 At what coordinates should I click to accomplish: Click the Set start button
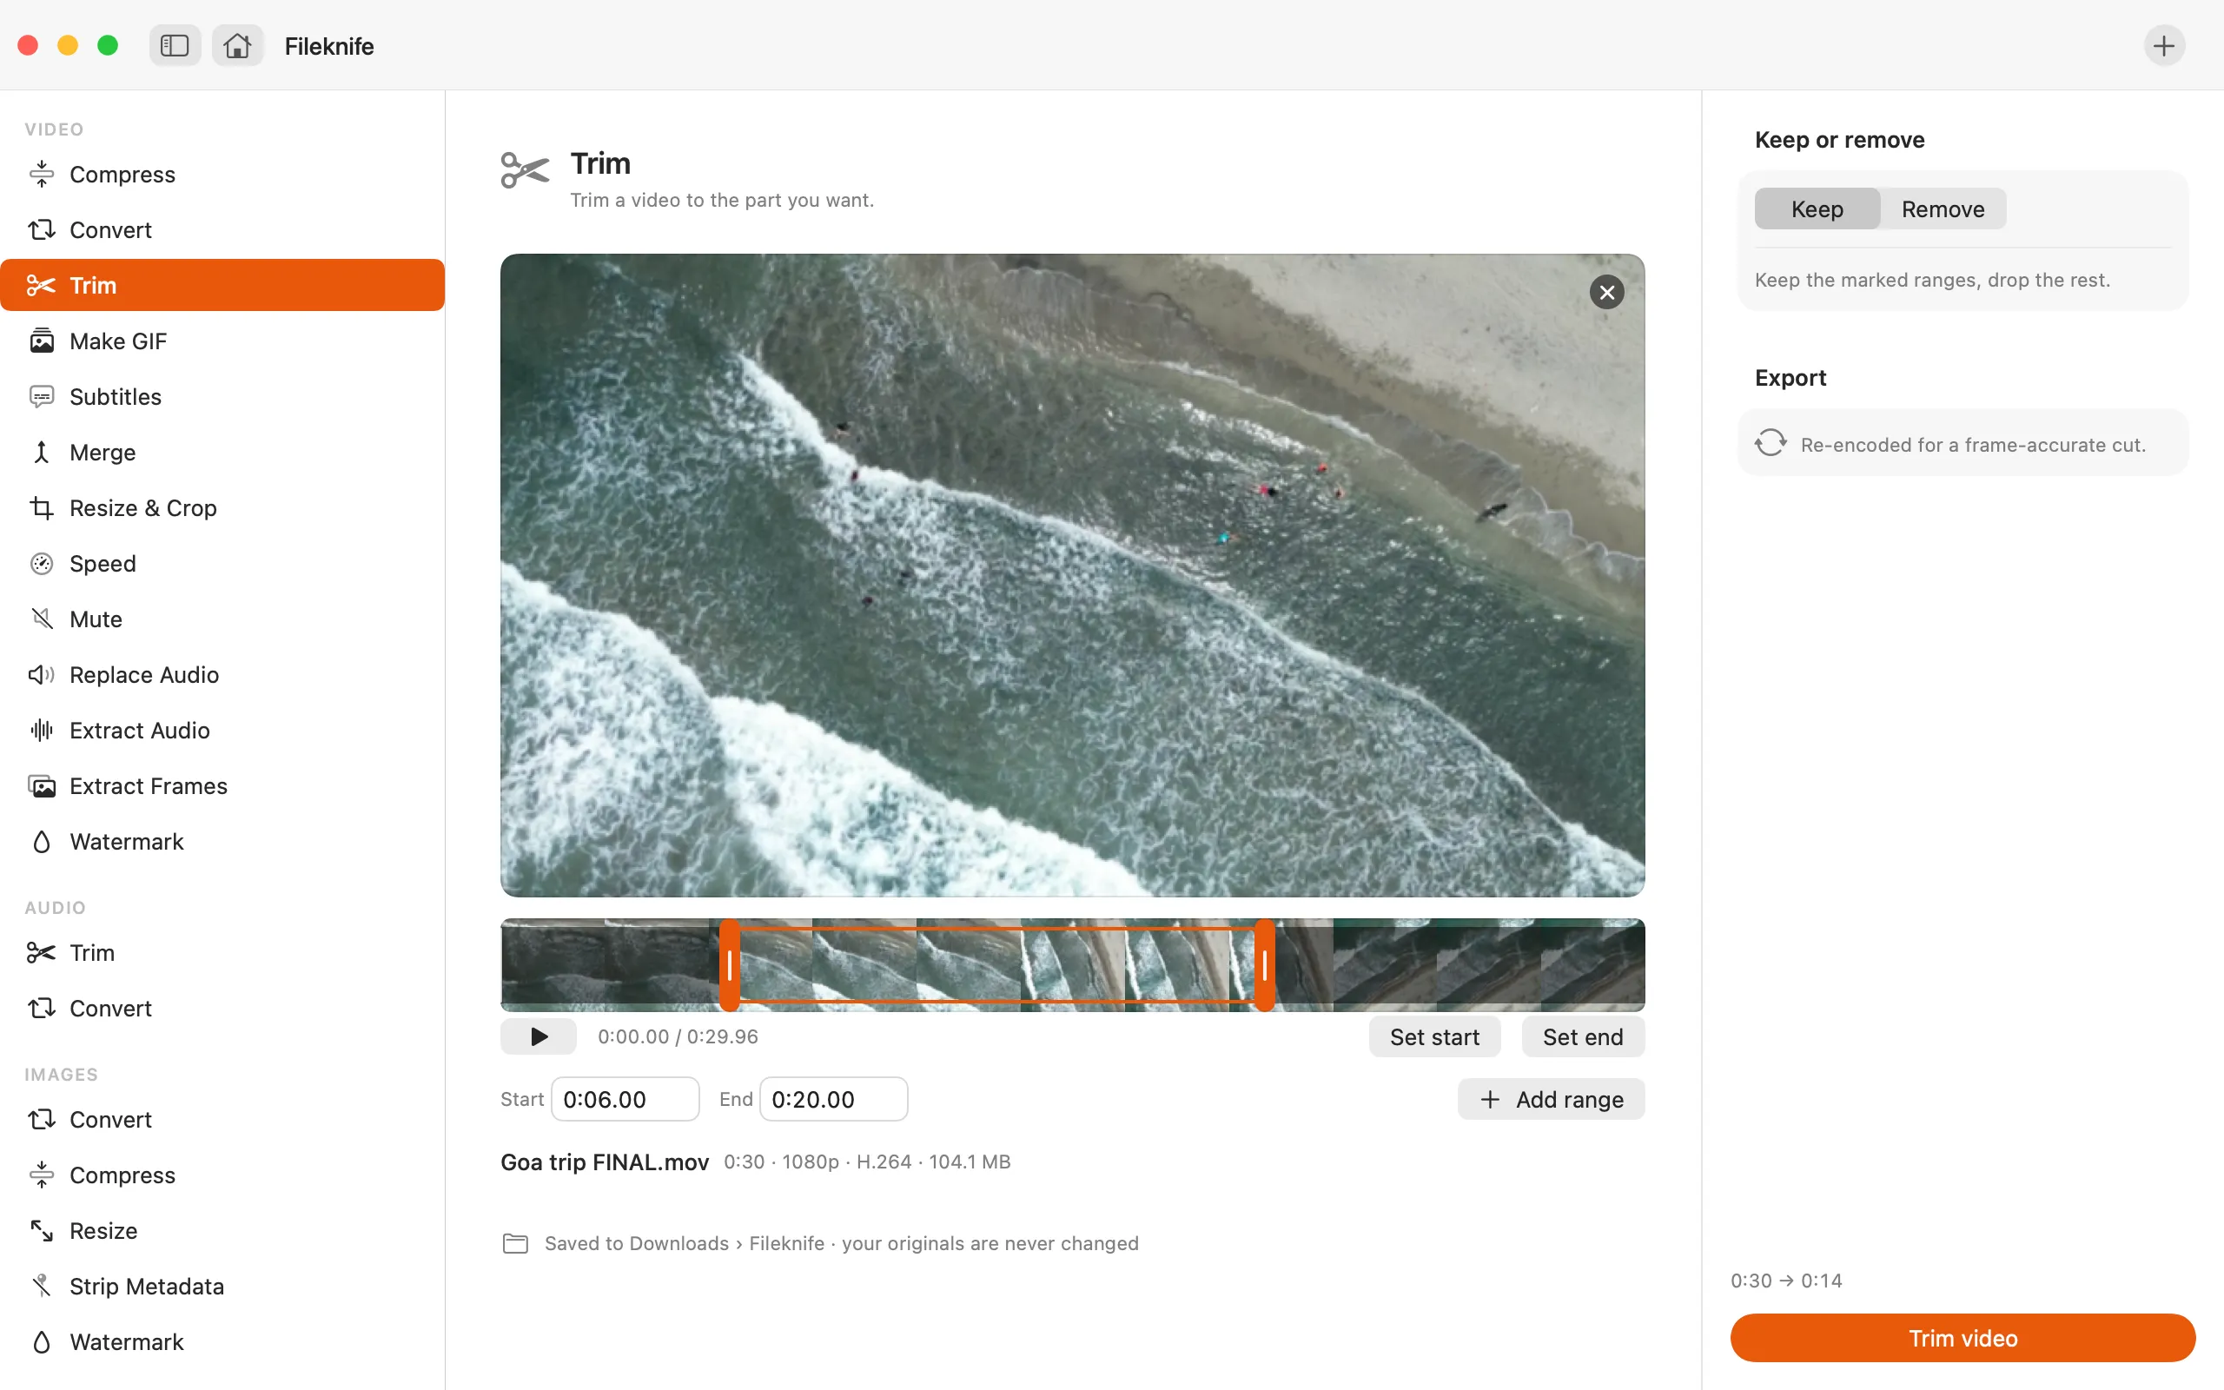pyautogui.click(x=1433, y=1036)
